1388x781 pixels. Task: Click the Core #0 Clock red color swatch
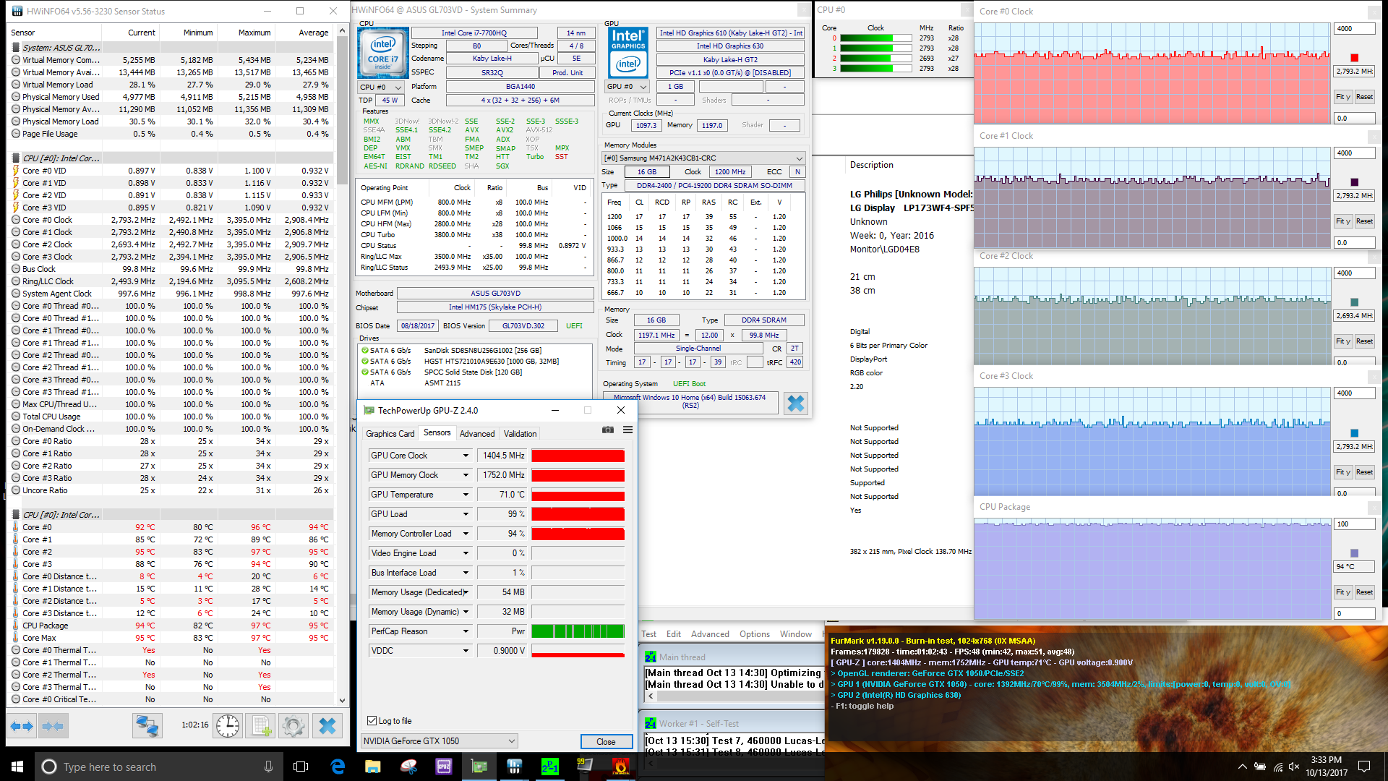(1354, 58)
